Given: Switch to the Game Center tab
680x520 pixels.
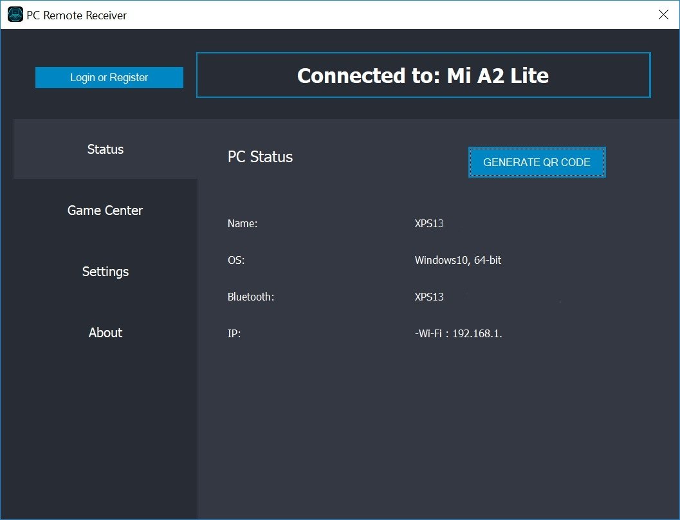Looking at the screenshot, I should [x=106, y=210].
